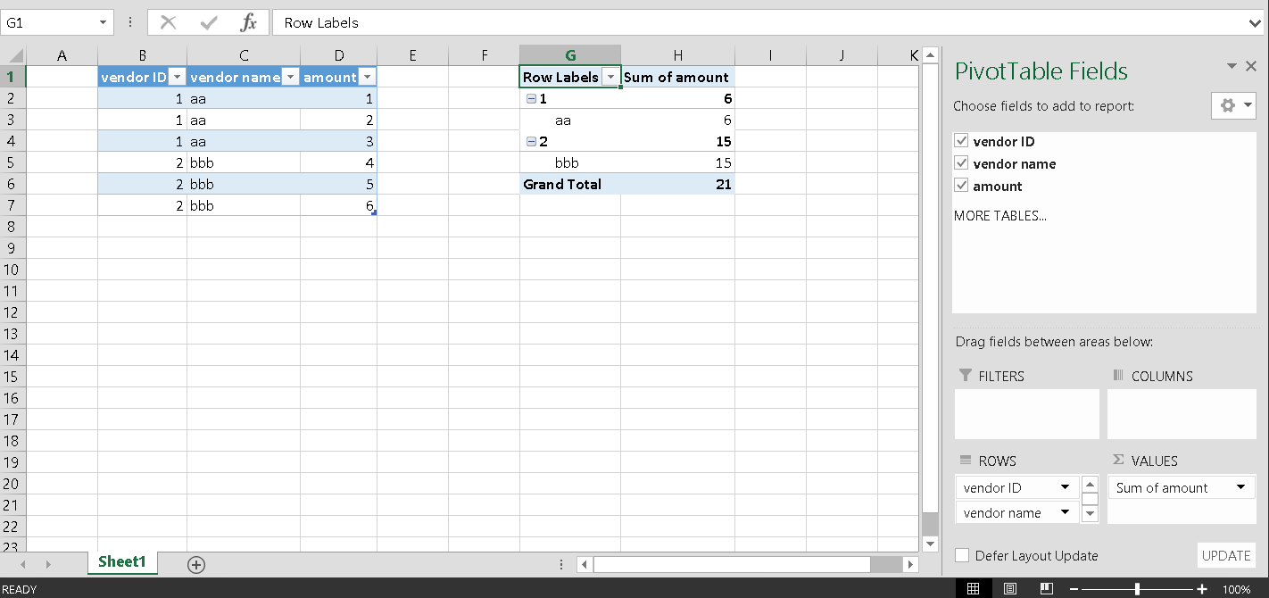1269x598 pixels.
Task: Expand the formula bar
Action: tap(1257, 23)
